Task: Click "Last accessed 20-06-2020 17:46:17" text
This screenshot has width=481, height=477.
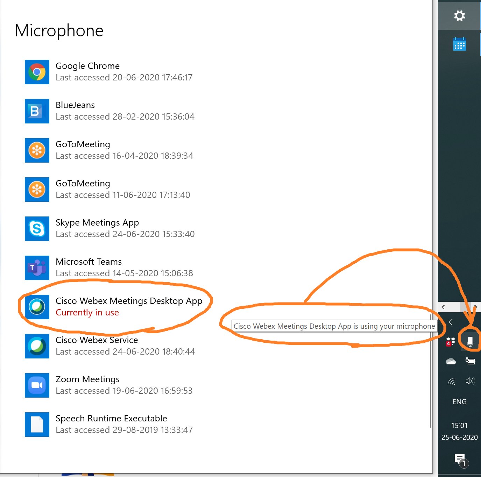Action: (124, 77)
